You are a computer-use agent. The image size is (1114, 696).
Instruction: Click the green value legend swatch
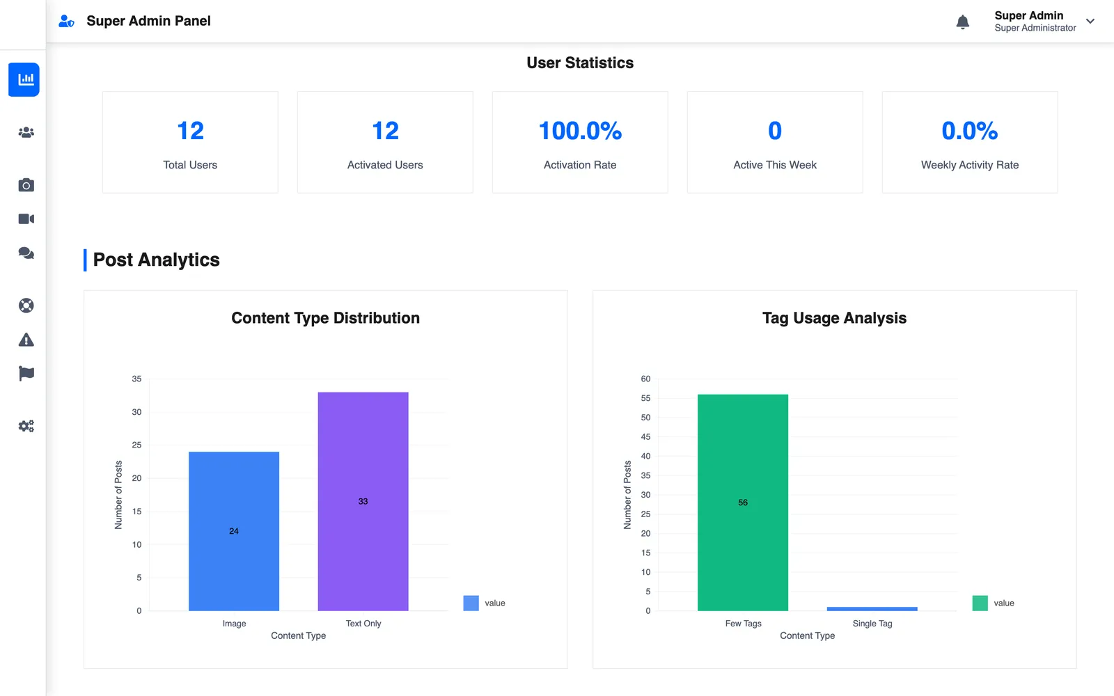point(980,603)
